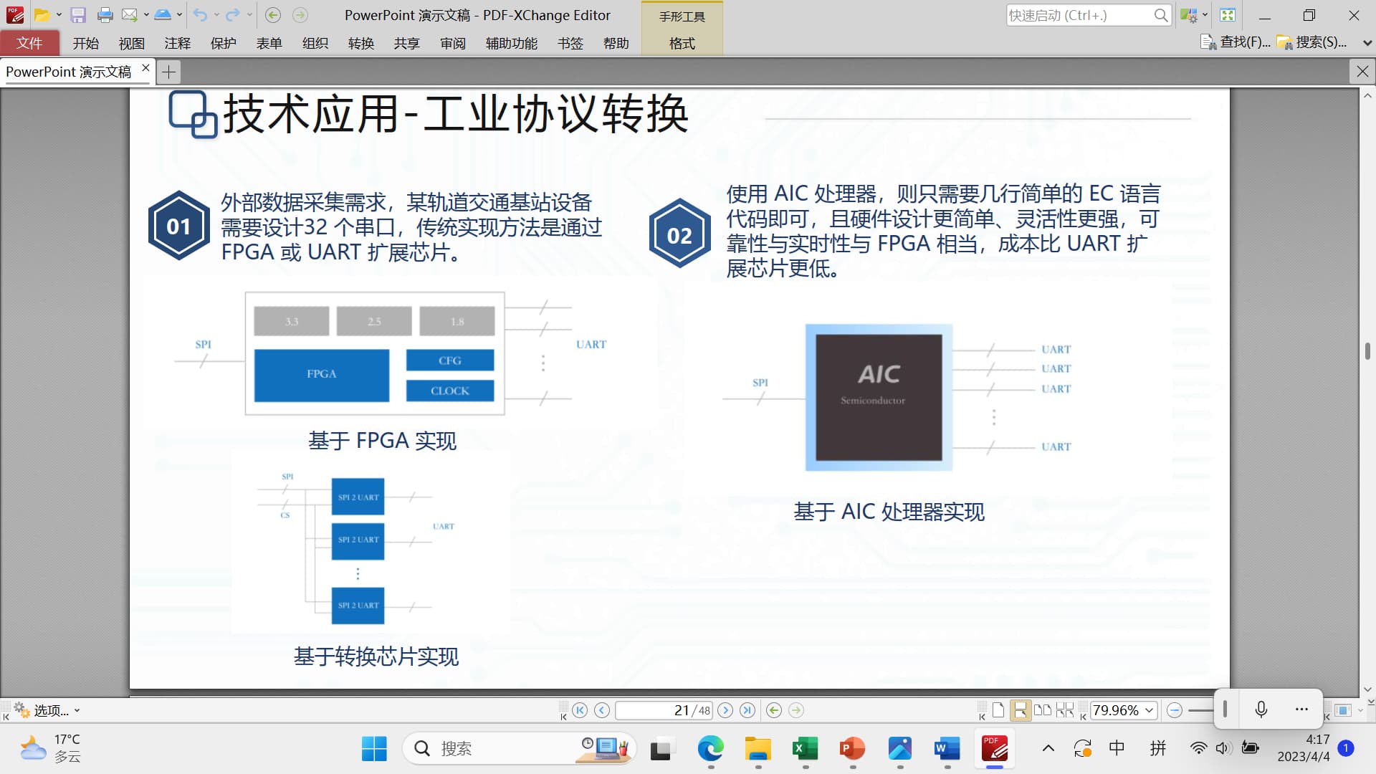Open the 注释 ribbon tab

(x=177, y=43)
